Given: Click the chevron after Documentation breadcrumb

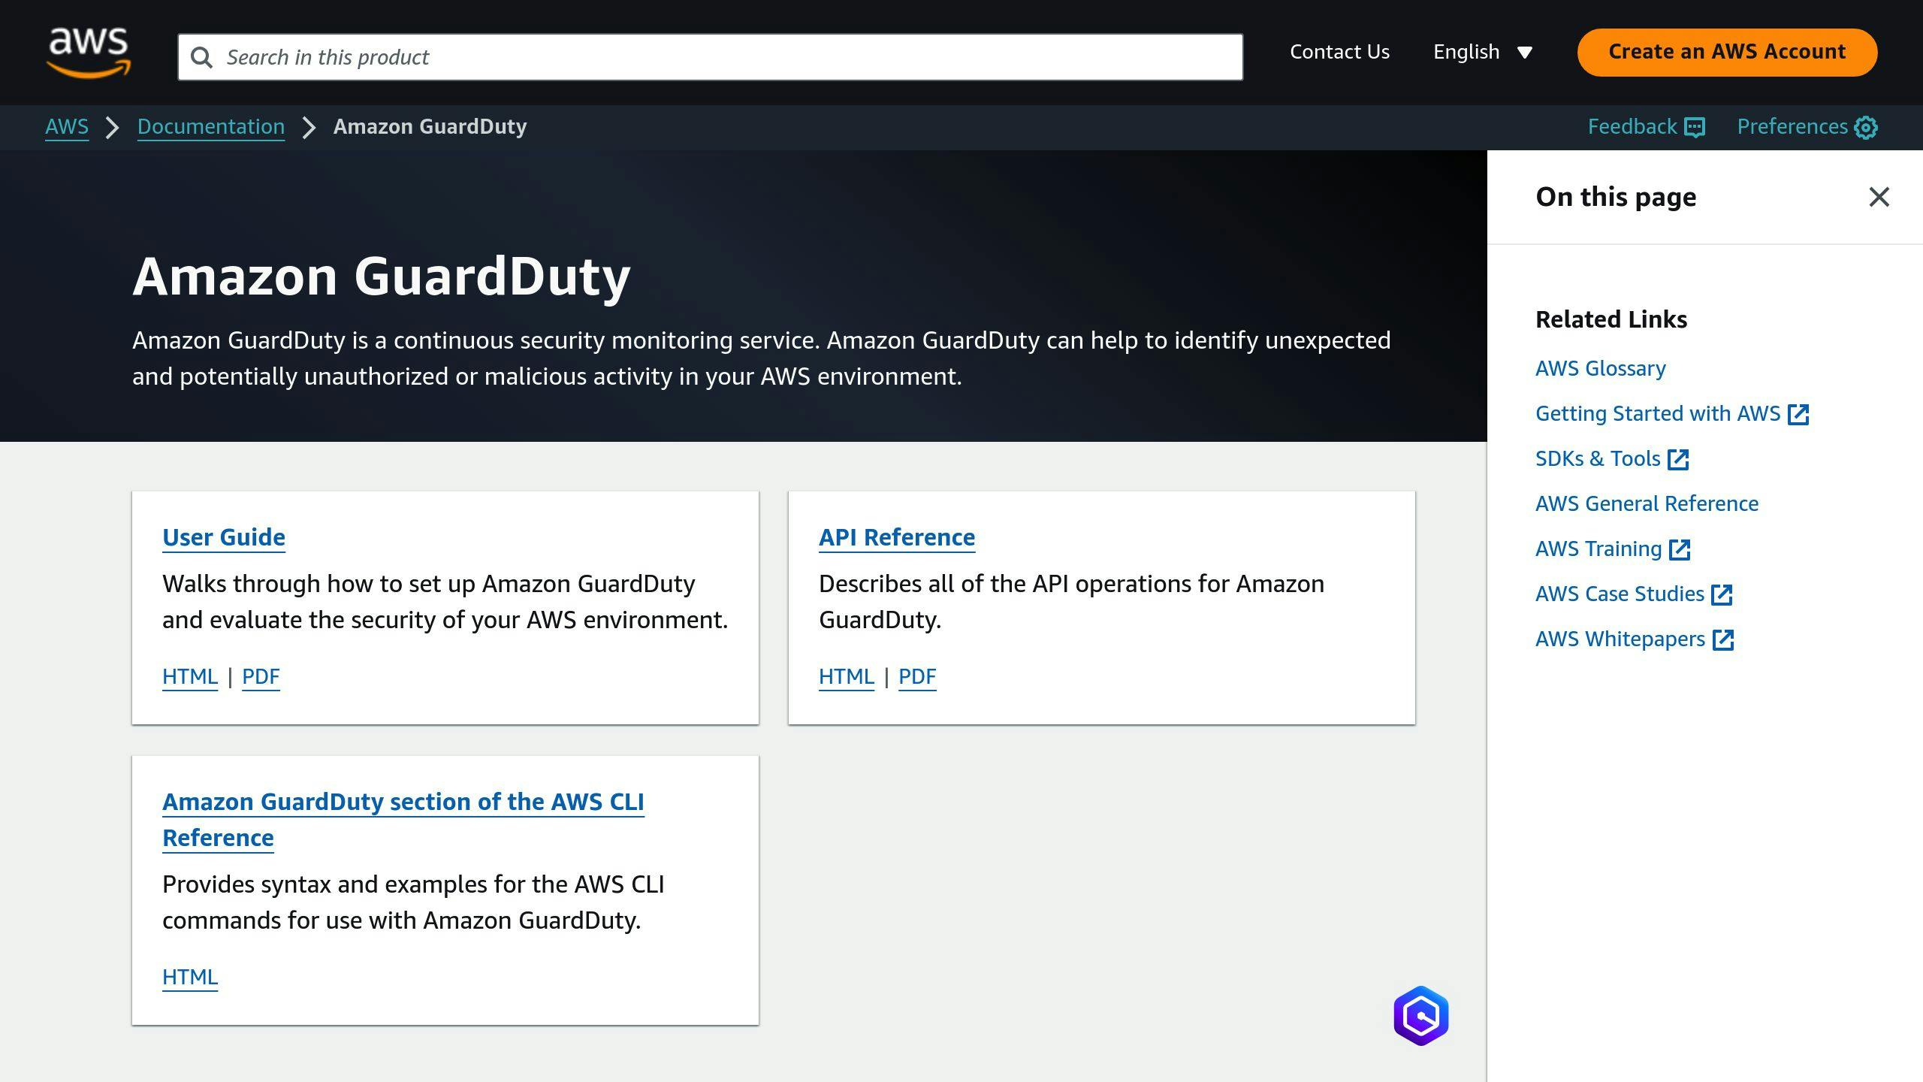Looking at the screenshot, I should pos(309,128).
